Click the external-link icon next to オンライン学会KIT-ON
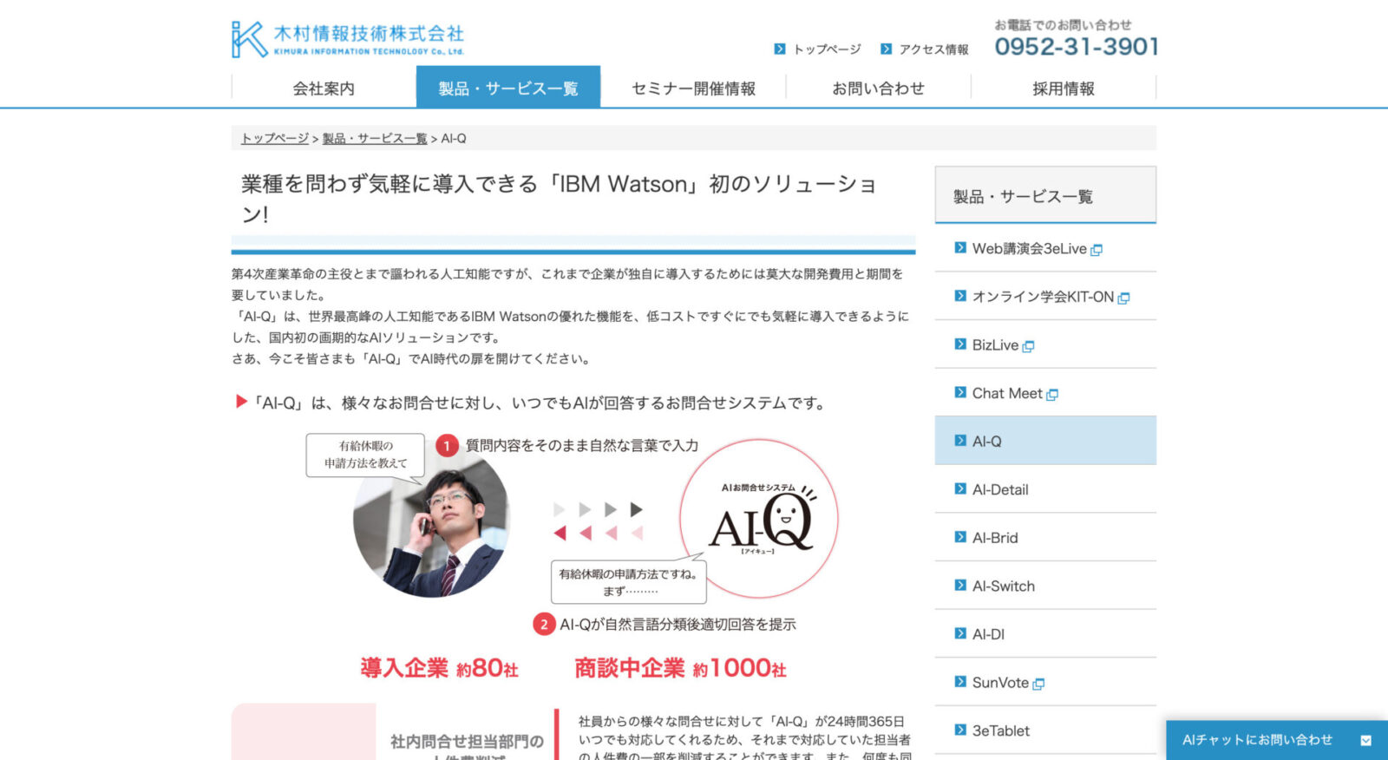1388x760 pixels. coord(1123,298)
